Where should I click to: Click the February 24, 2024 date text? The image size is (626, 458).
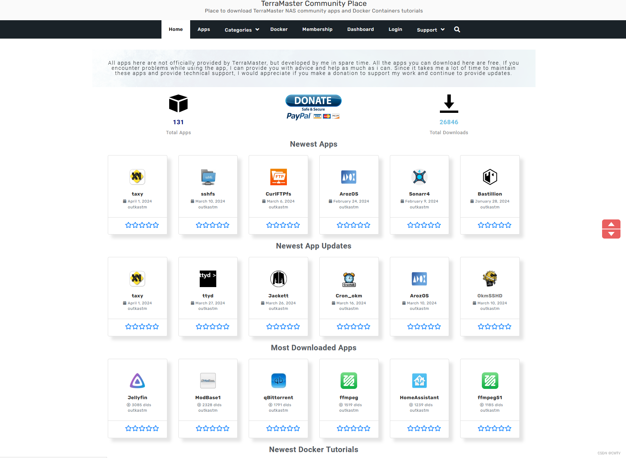click(x=351, y=201)
